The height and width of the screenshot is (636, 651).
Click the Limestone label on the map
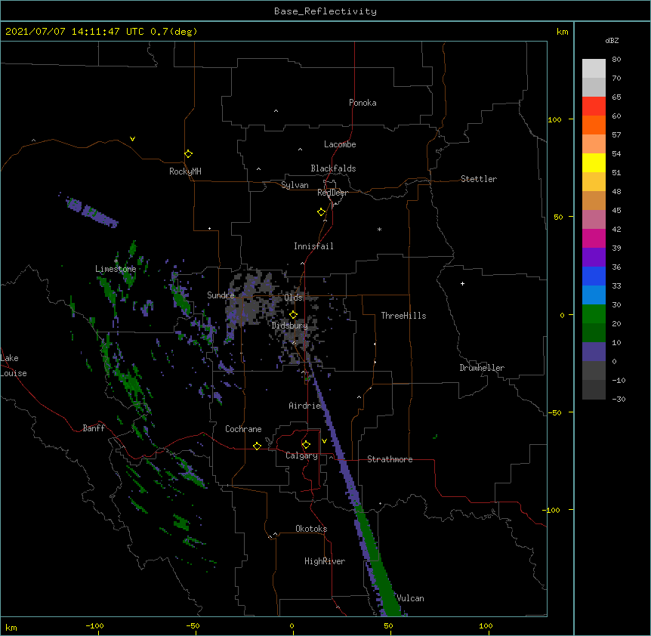116,269
